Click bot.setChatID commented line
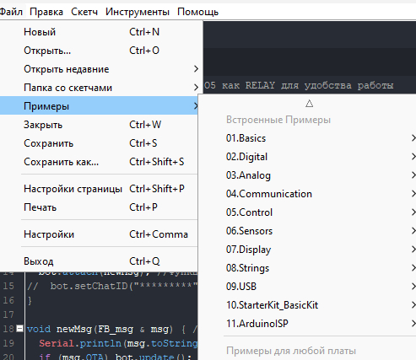 coord(112,286)
